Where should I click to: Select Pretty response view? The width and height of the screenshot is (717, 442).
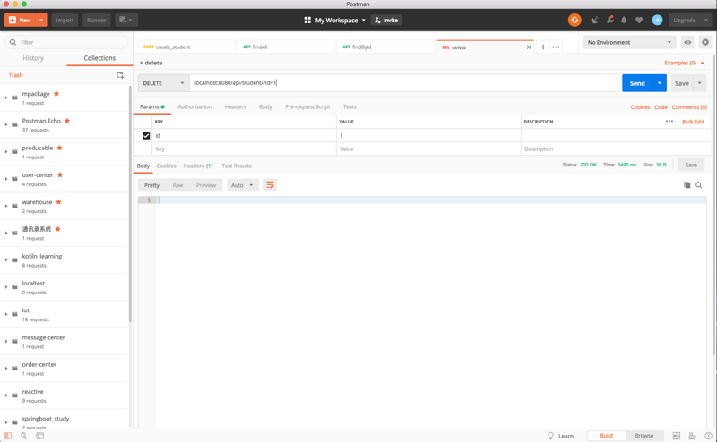(151, 185)
